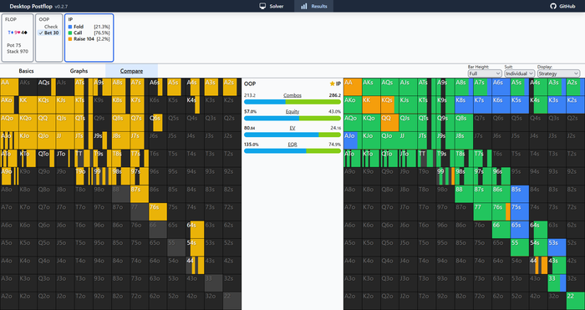Select 87s cell in OOP range grid

pos(140,194)
